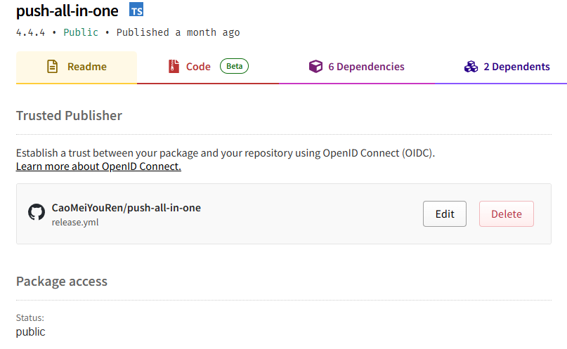Click the Readme document icon
The height and width of the screenshot is (349, 567).
[x=53, y=67]
